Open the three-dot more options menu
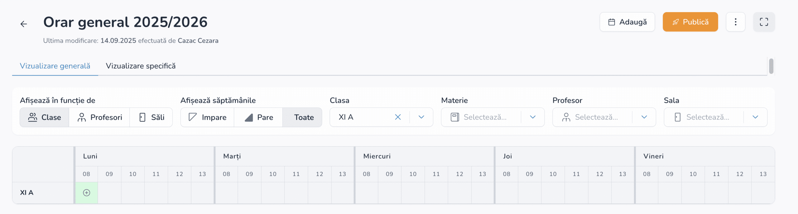798x214 pixels. click(735, 22)
